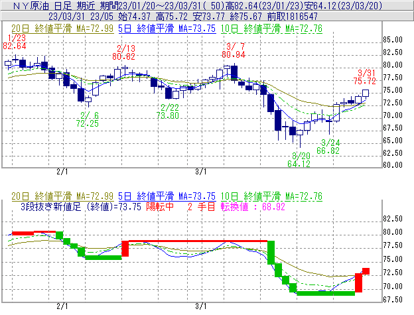The image size is (414, 315).
Task: Click the 3/1 date label under upper chart
Action: 200,172
